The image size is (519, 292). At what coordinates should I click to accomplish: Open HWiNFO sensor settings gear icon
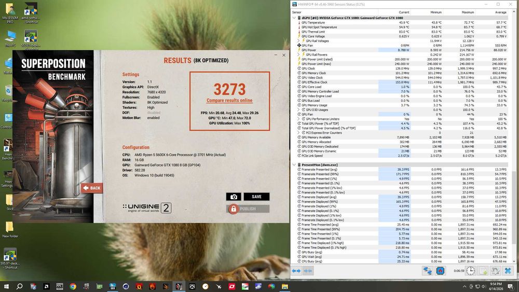point(495,271)
